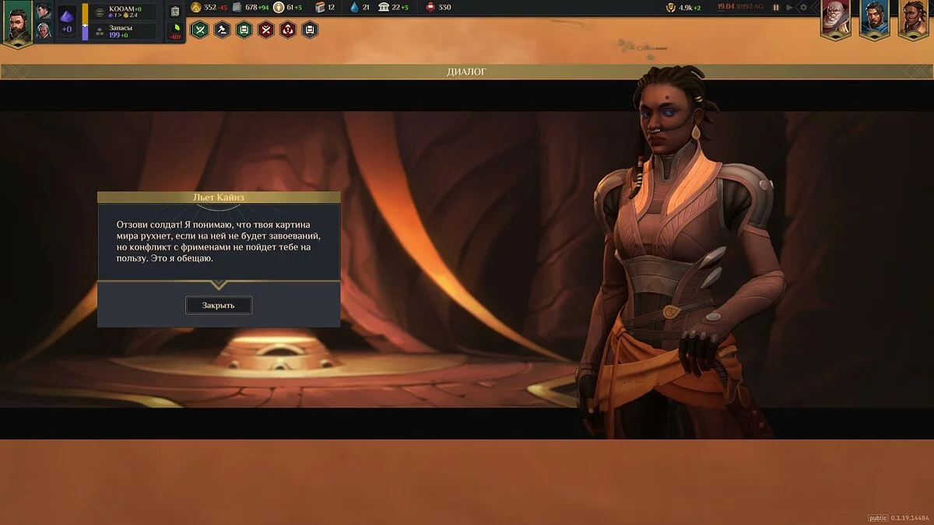The image size is (934, 525).
Task: Open the Fremen leader portrait at top right
Action: (913, 18)
